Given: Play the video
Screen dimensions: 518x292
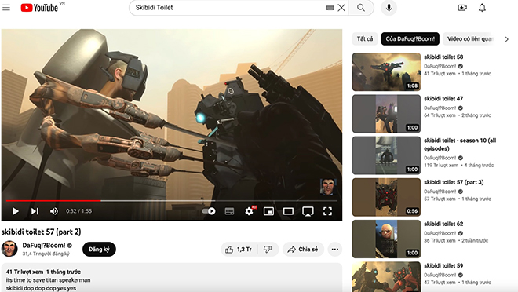Looking at the screenshot, I should pos(15,211).
